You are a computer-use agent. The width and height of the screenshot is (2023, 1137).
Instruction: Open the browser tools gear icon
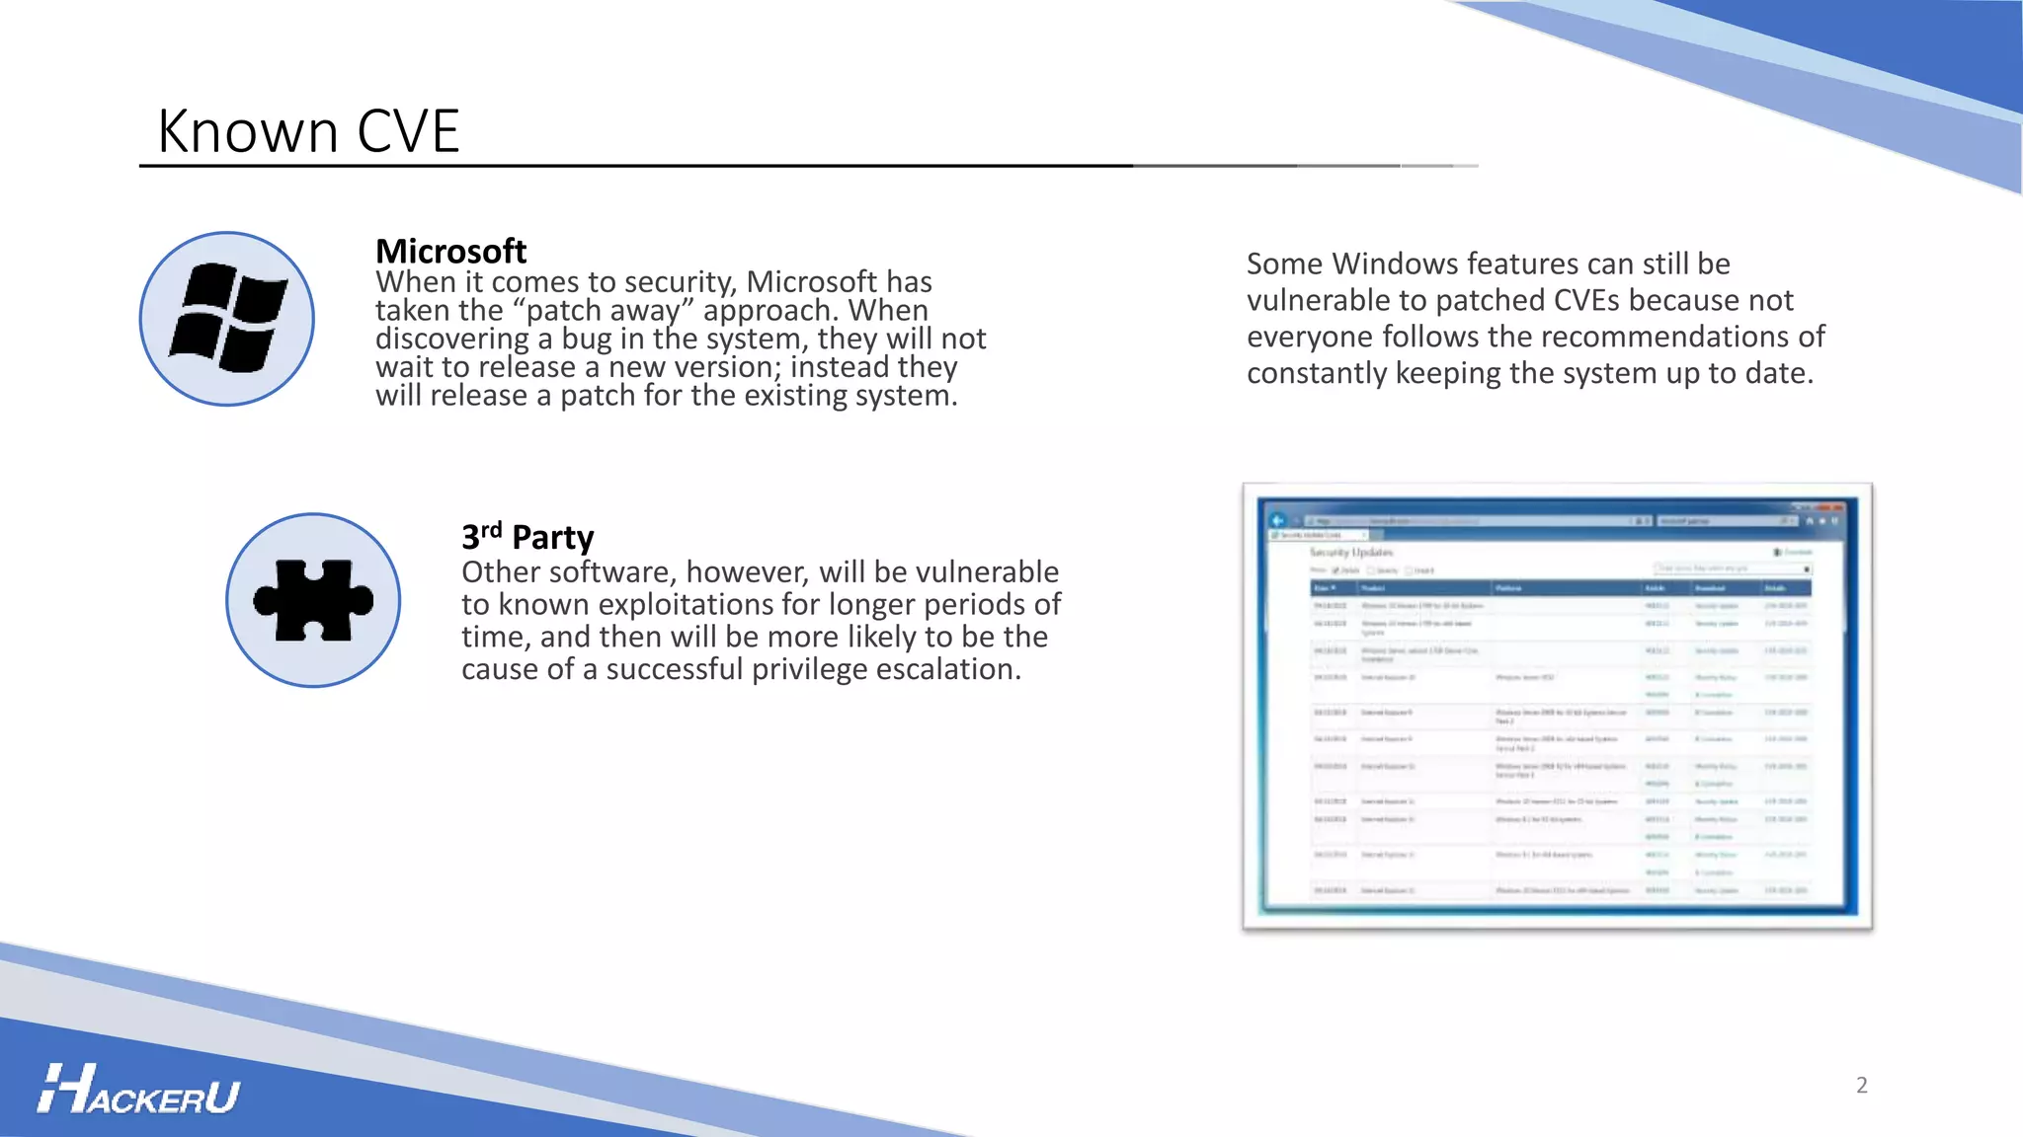1835,521
